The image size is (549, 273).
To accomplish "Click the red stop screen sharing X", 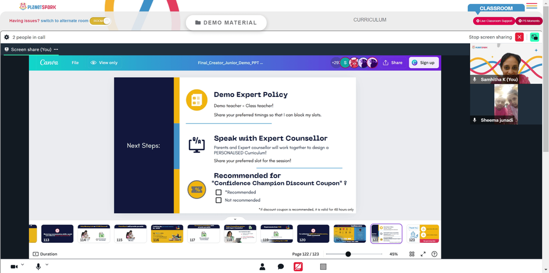I will coord(519,37).
